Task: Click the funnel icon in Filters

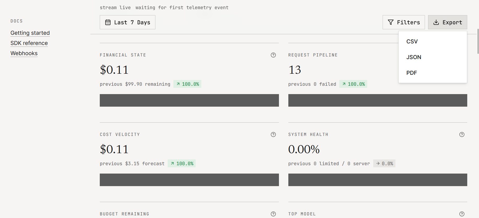Action: (391, 22)
